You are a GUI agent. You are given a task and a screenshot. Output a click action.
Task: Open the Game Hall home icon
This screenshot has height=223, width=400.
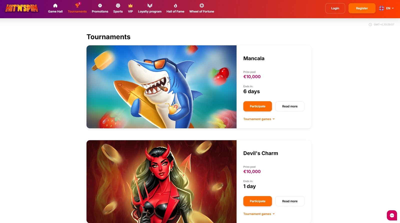click(55, 5)
